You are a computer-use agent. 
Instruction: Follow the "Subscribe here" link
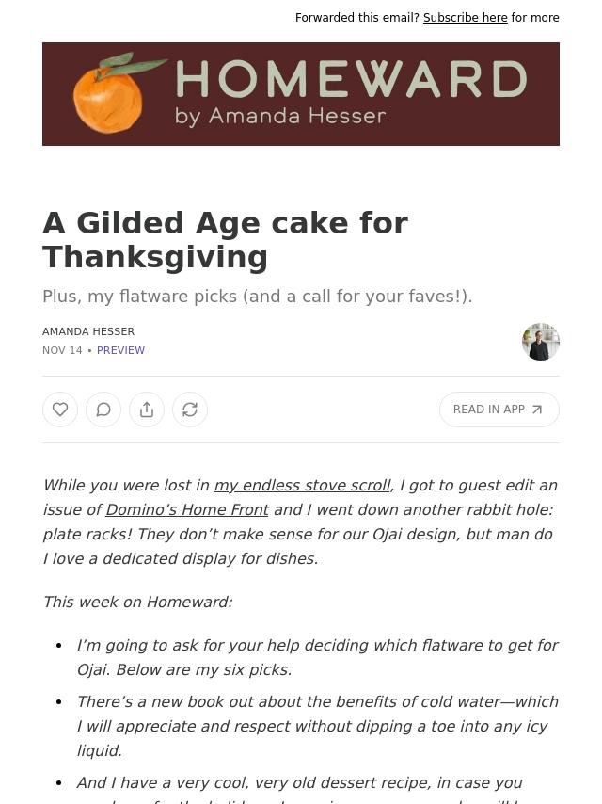[465, 18]
